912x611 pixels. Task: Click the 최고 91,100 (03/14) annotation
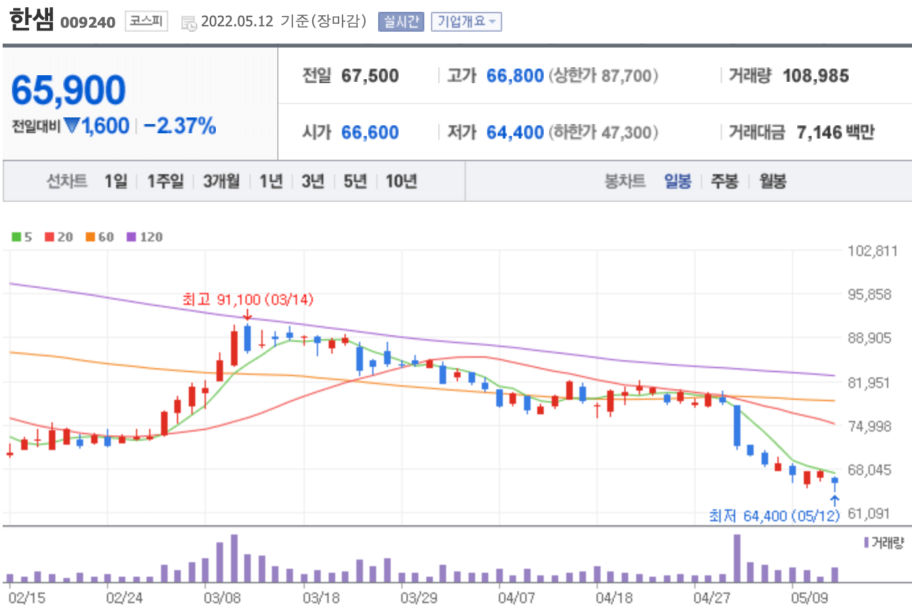coord(248,300)
